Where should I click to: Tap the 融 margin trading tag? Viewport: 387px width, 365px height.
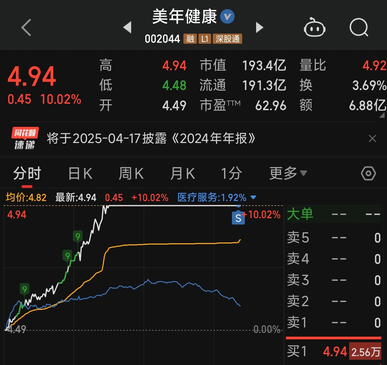point(190,39)
